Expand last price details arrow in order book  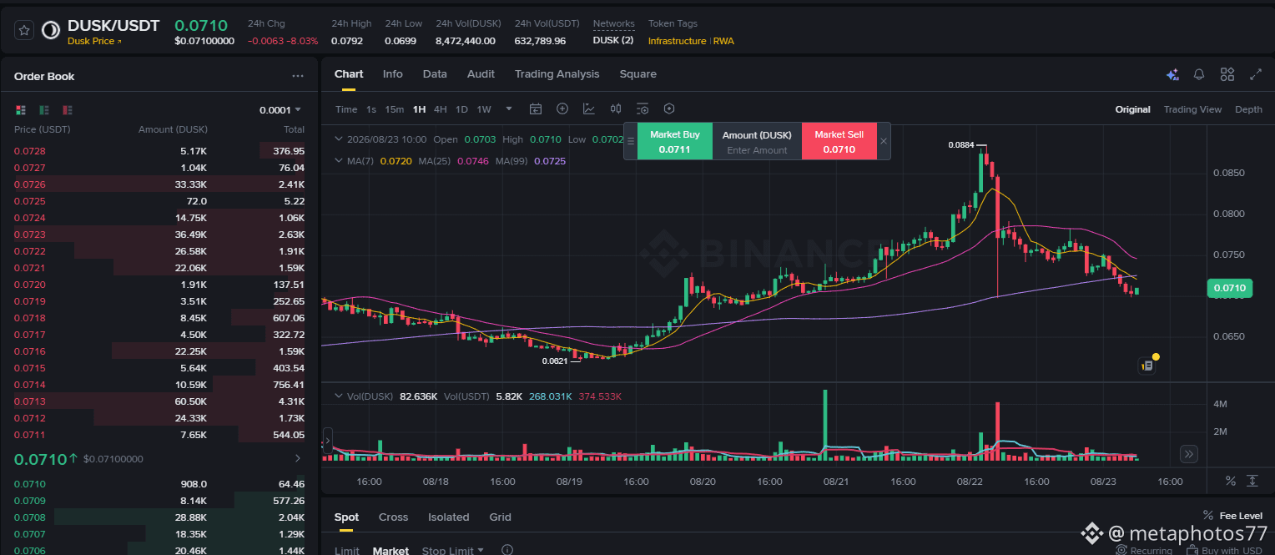[x=298, y=458]
